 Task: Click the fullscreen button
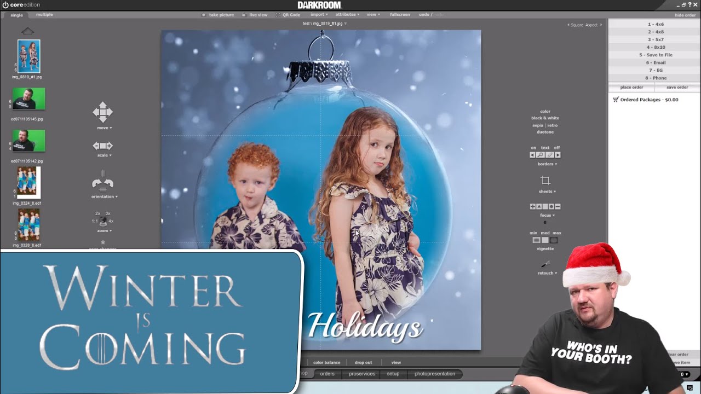pos(400,14)
